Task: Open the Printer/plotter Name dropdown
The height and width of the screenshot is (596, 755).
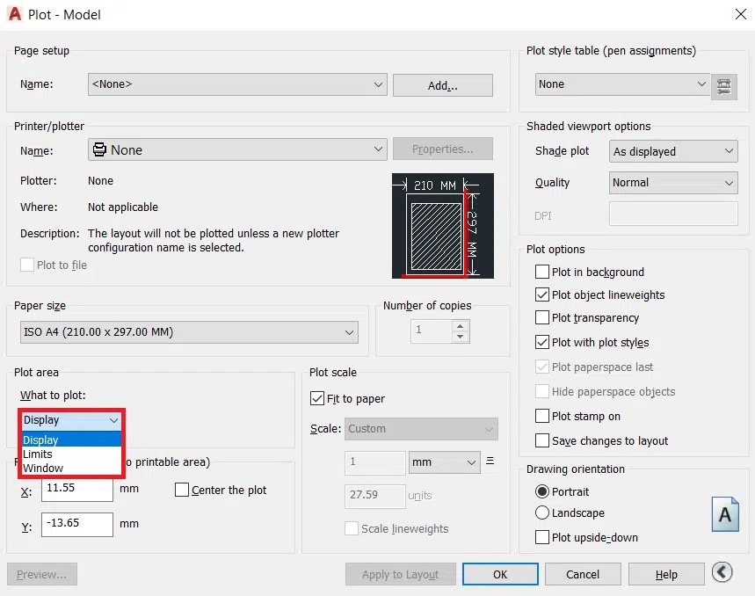Action: 237,150
